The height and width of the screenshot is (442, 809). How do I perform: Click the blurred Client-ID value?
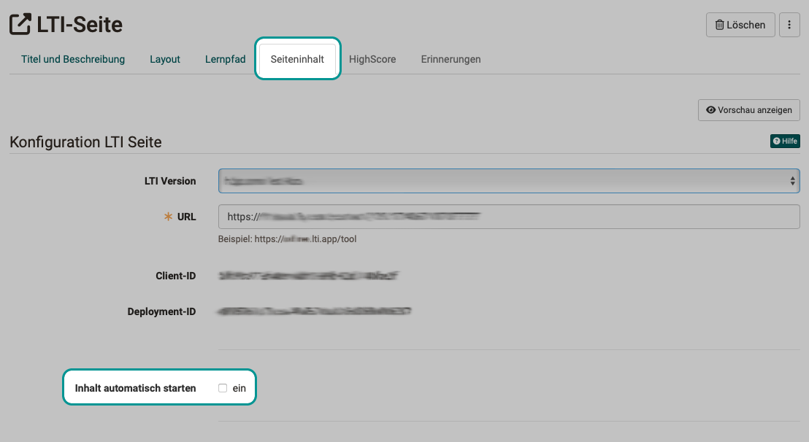click(308, 276)
